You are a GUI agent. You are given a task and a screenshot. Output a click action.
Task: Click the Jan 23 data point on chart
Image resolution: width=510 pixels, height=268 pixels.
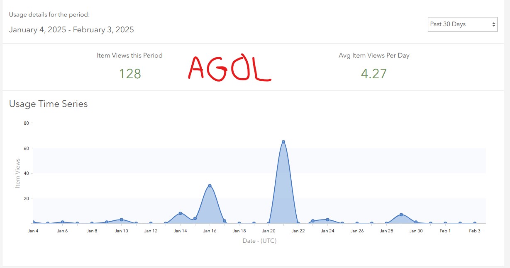(313, 221)
